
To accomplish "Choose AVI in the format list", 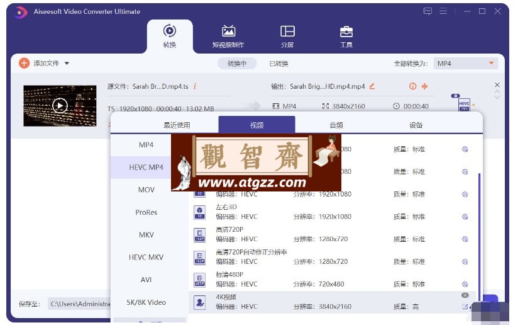I will pyautogui.click(x=146, y=280).
